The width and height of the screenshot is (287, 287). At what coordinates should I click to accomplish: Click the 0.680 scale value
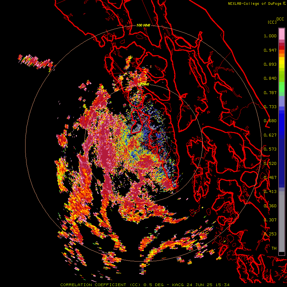(x=270, y=121)
